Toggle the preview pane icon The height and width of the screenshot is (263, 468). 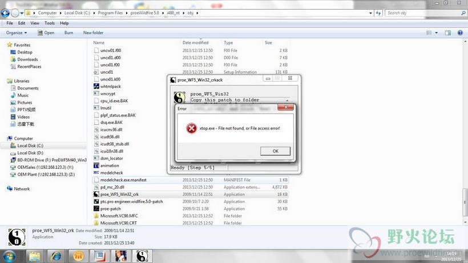447,33
